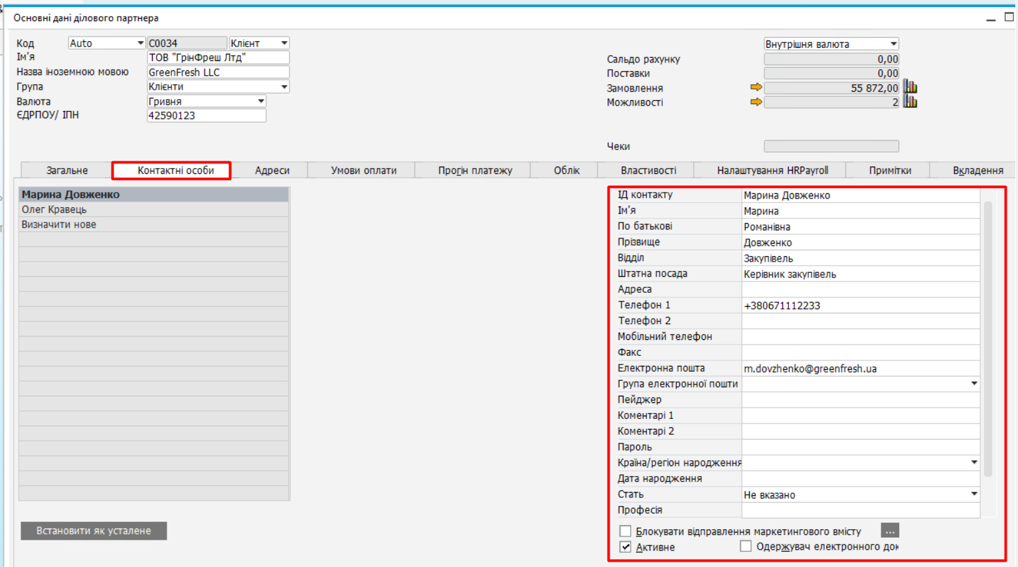
Task: Click the orange link arrow next to Замовлення
Action: tap(756, 88)
